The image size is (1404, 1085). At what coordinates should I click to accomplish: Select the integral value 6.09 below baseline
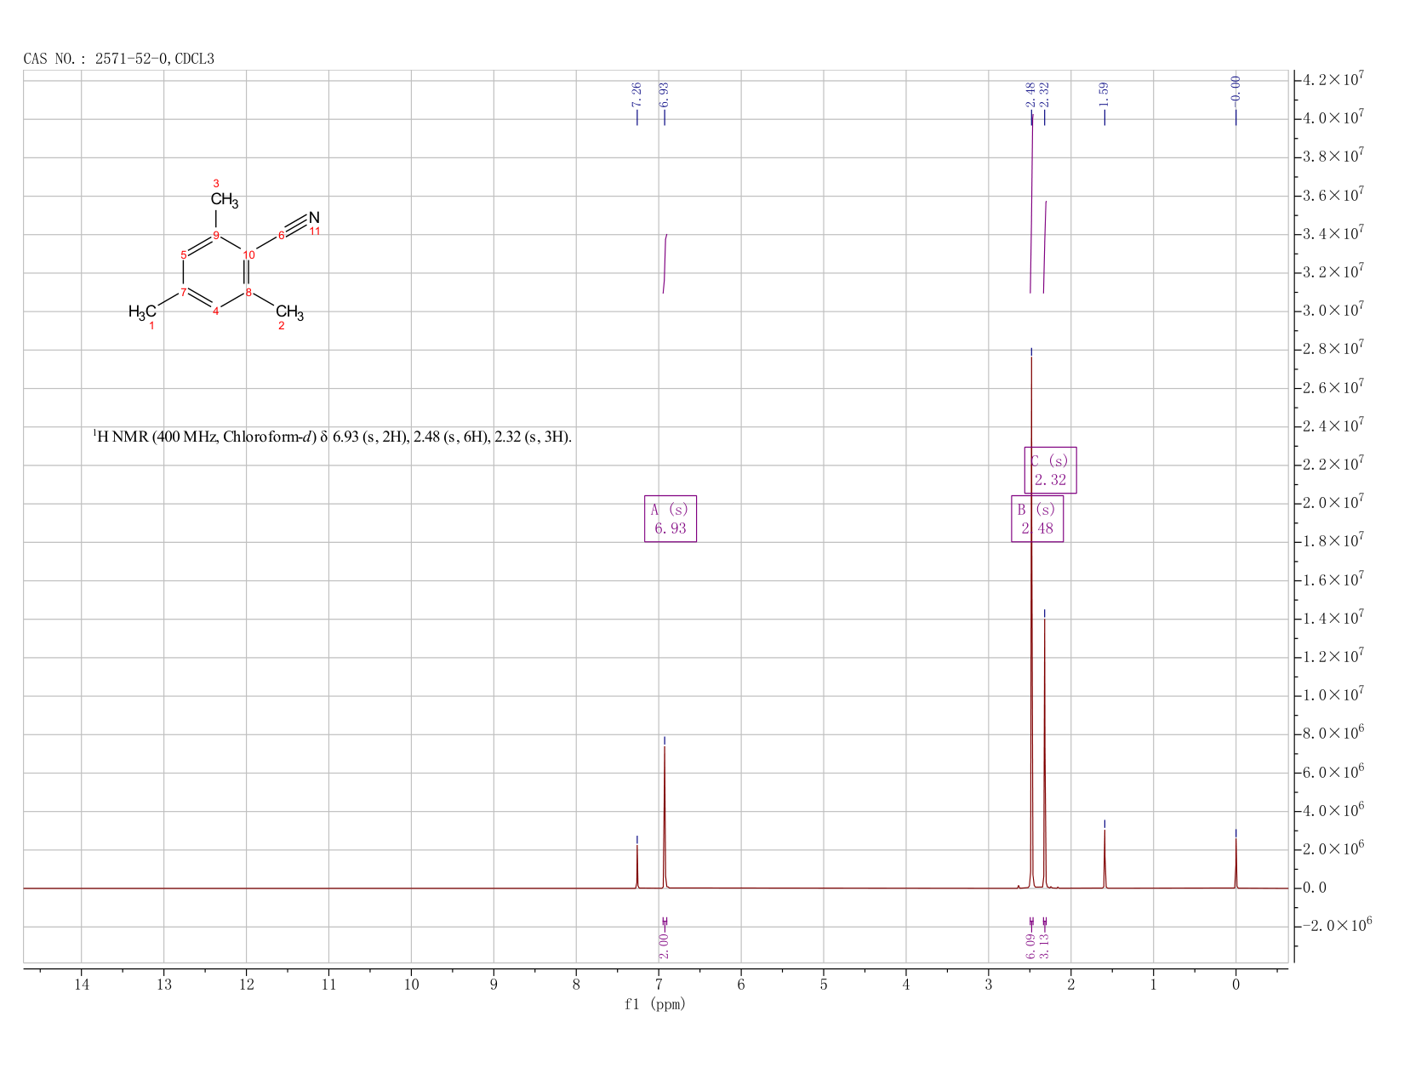point(1031,945)
